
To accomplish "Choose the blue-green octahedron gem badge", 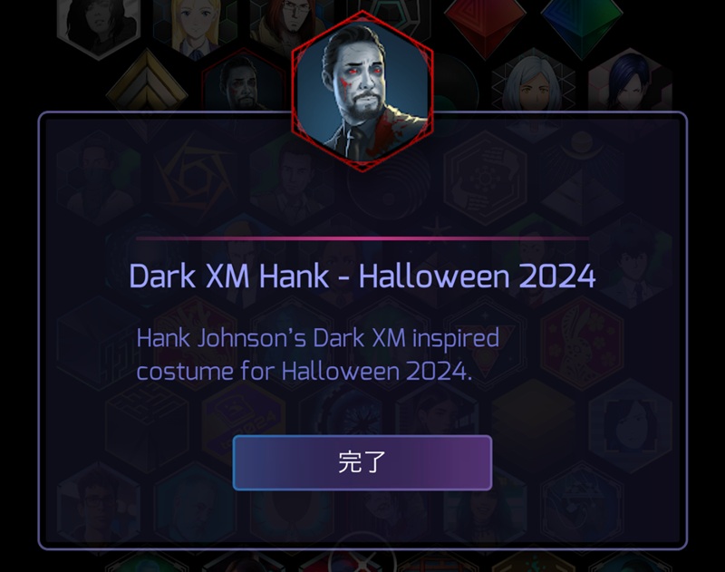I will coord(582,25).
